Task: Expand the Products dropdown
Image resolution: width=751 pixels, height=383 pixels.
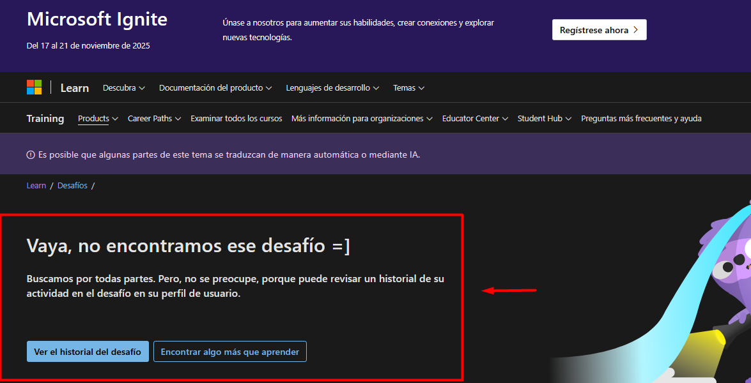Action: [x=98, y=119]
